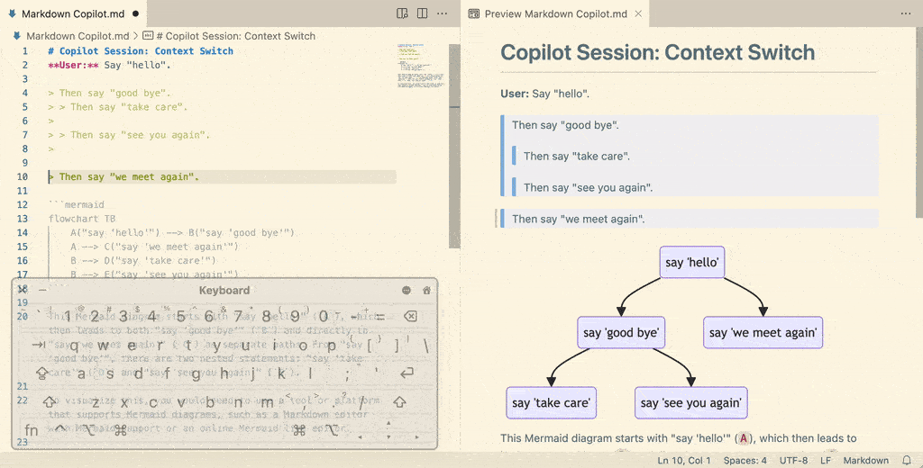Click the unsaved dot on Markdown Copilot.md tab
This screenshot has width=923, height=468.
[x=136, y=13]
